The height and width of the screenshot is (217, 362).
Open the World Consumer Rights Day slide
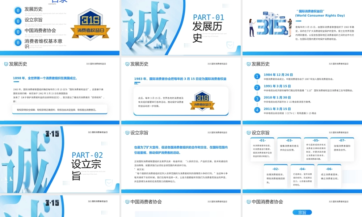[302, 27]
